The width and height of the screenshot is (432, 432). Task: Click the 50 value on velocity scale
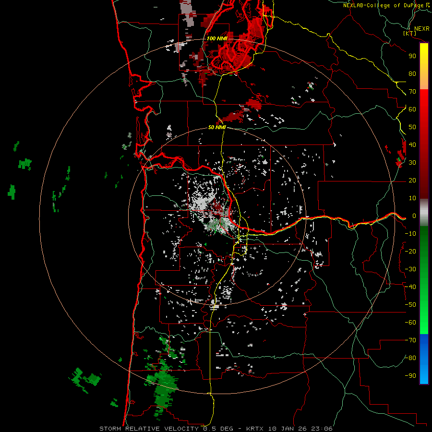click(x=412, y=127)
